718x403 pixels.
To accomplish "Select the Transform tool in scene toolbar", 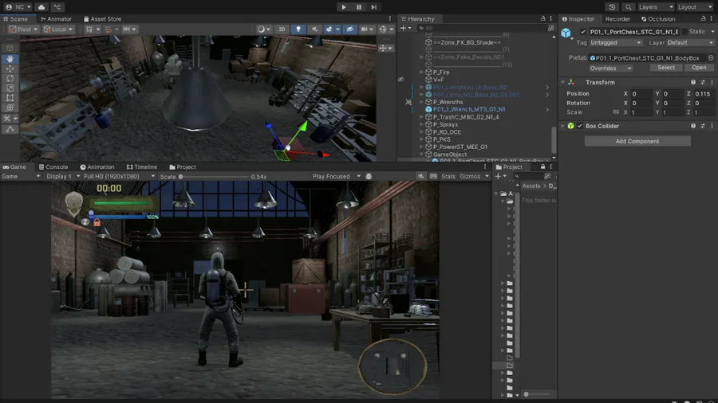I will tap(10, 108).
